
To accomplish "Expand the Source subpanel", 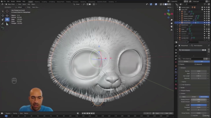I will click(x=181, y=82).
